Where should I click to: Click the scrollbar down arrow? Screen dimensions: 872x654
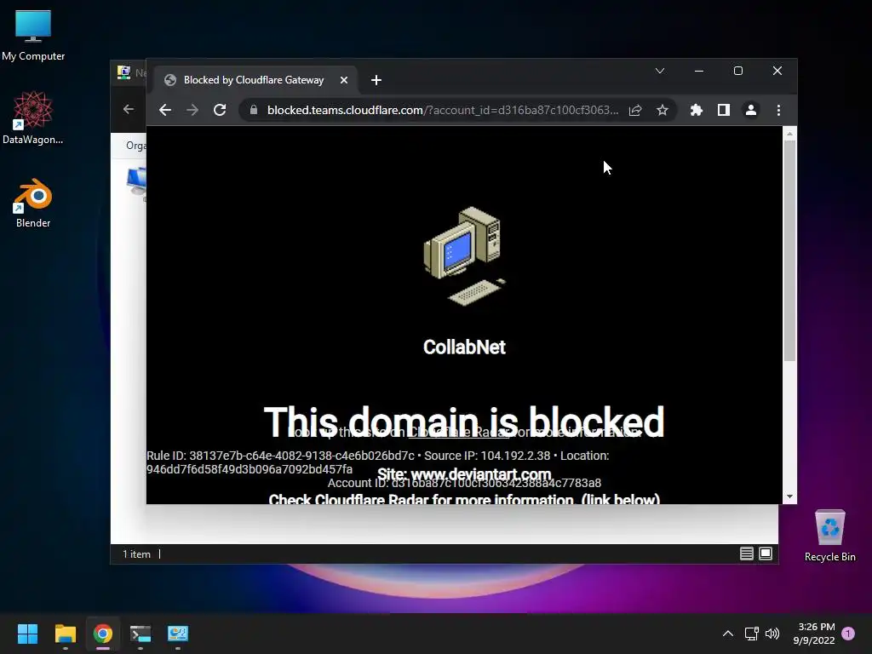click(789, 496)
